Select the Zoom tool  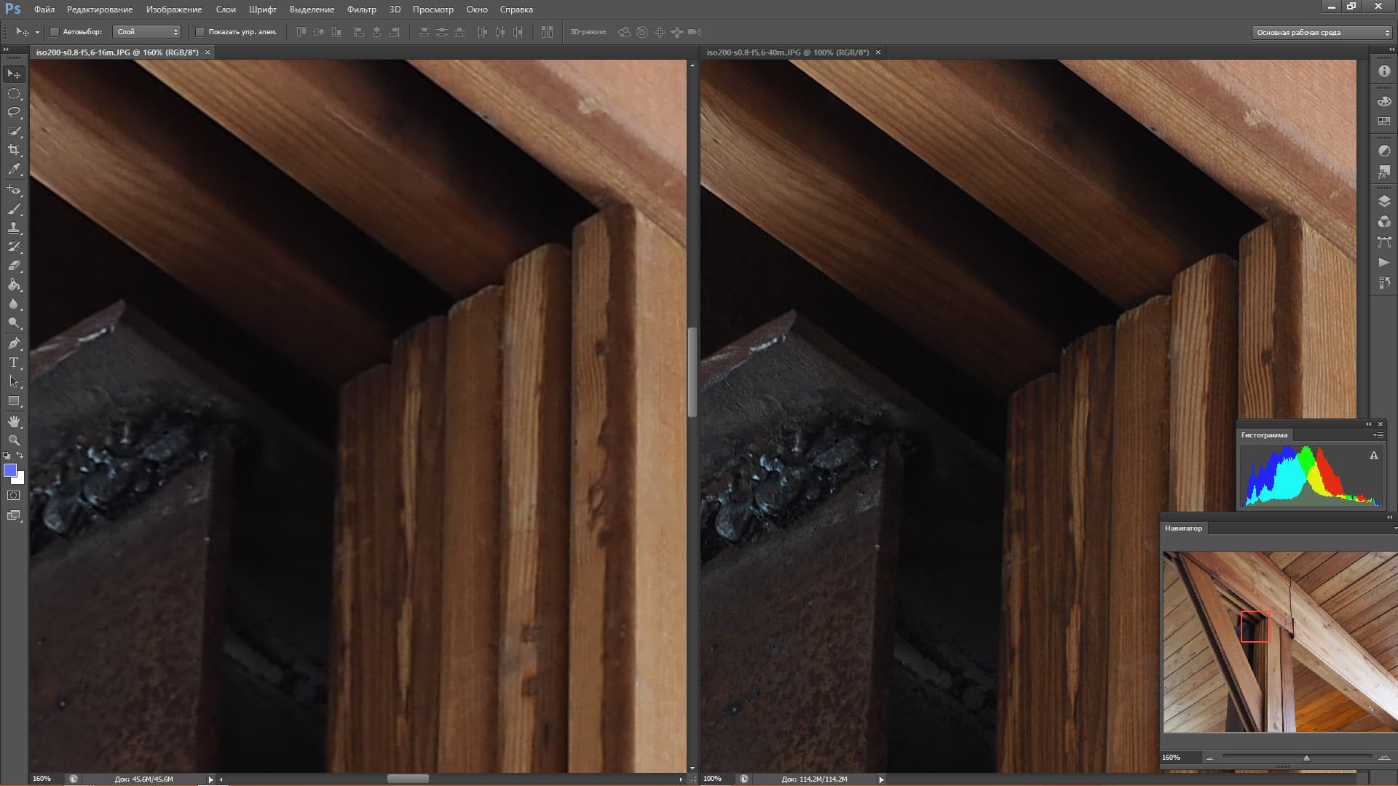point(14,440)
